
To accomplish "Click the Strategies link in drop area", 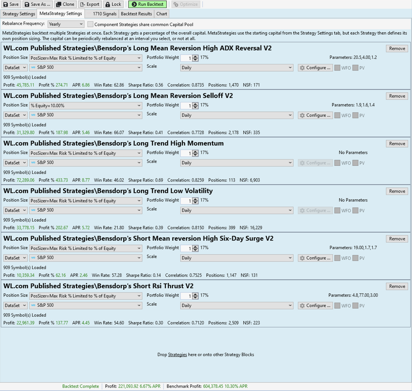I will pos(178,354).
